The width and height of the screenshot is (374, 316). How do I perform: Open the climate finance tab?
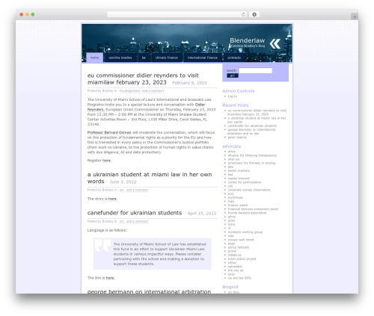point(167,58)
